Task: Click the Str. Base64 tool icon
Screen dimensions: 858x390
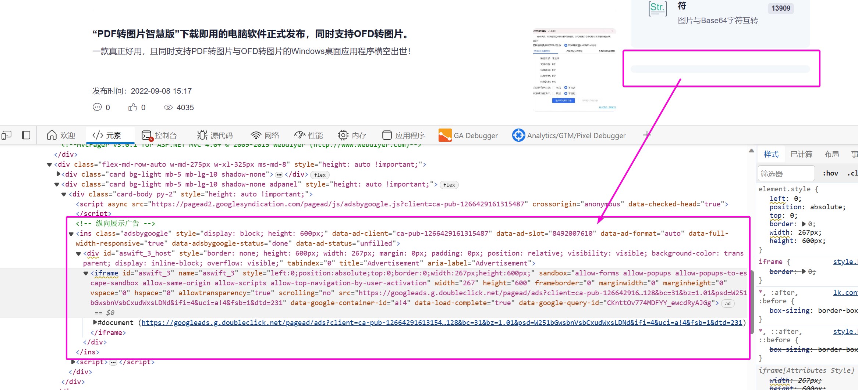Action: pos(657,9)
